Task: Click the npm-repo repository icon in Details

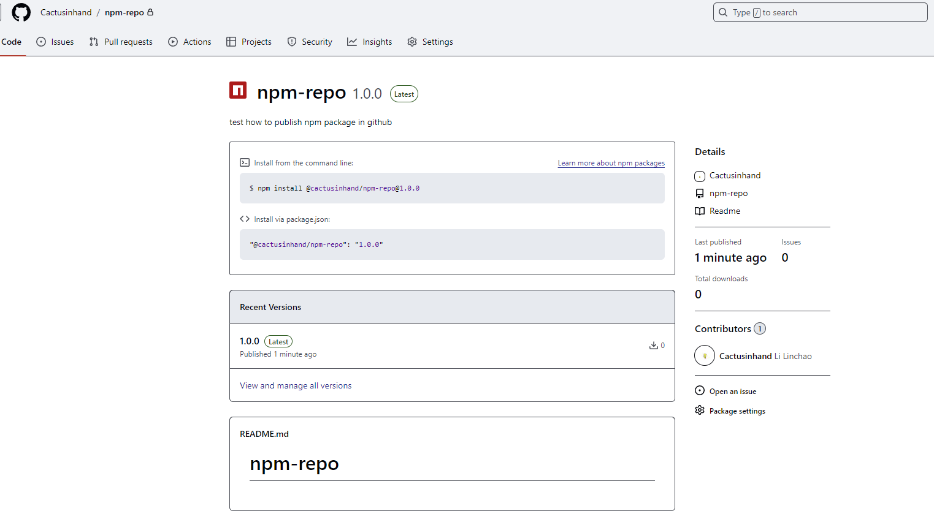Action: coord(700,194)
